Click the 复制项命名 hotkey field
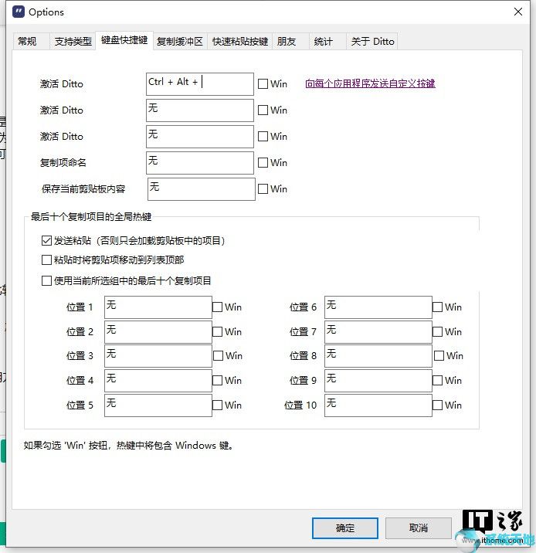The image size is (536, 553). point(200,163)
